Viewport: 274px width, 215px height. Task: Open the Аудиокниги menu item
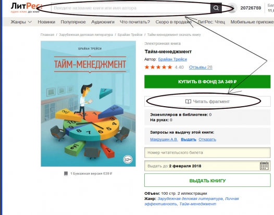[x=103, y=22]
